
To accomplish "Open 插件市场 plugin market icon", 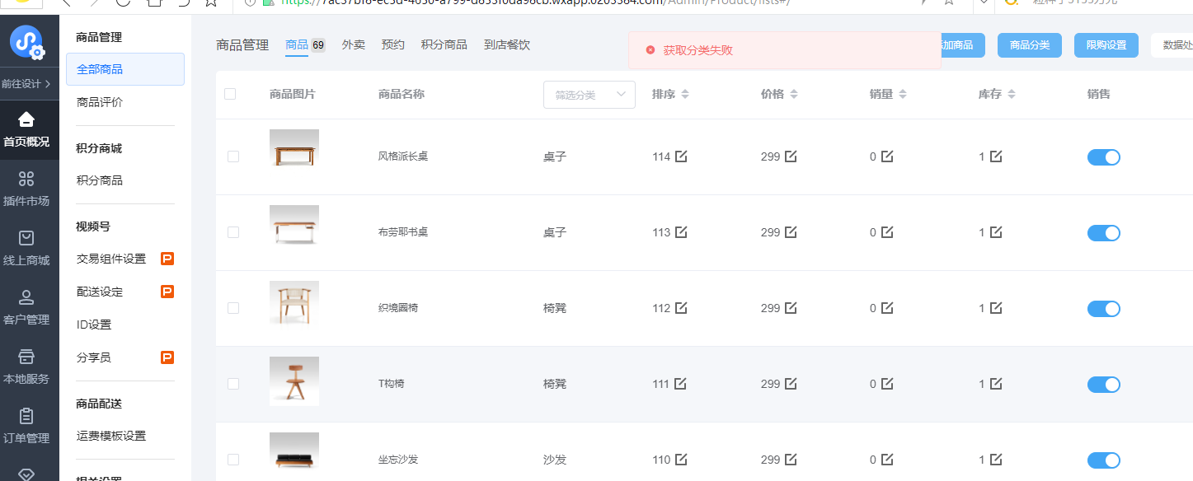I will point(26,179).
